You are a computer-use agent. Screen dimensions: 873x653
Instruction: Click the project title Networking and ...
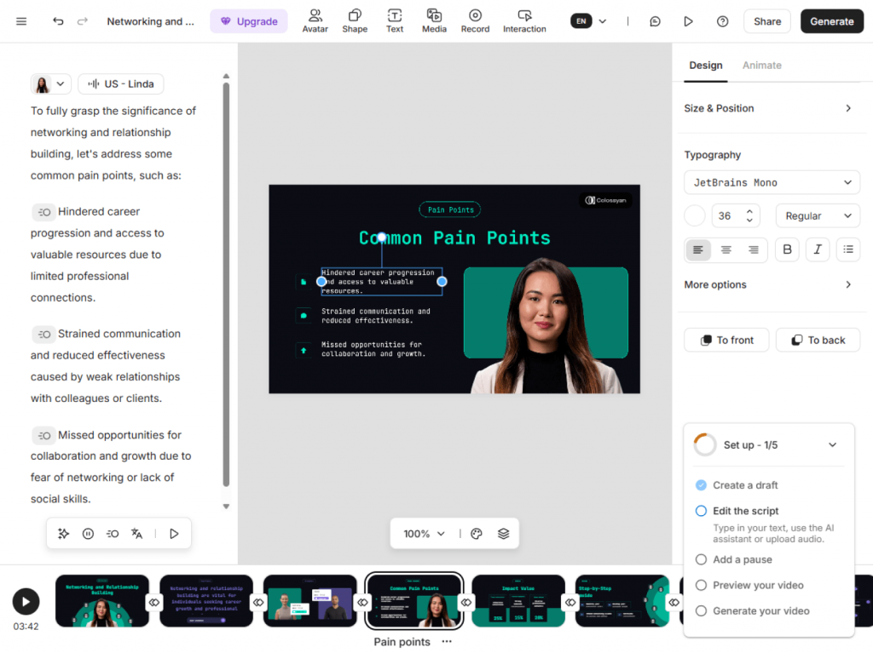150,21
